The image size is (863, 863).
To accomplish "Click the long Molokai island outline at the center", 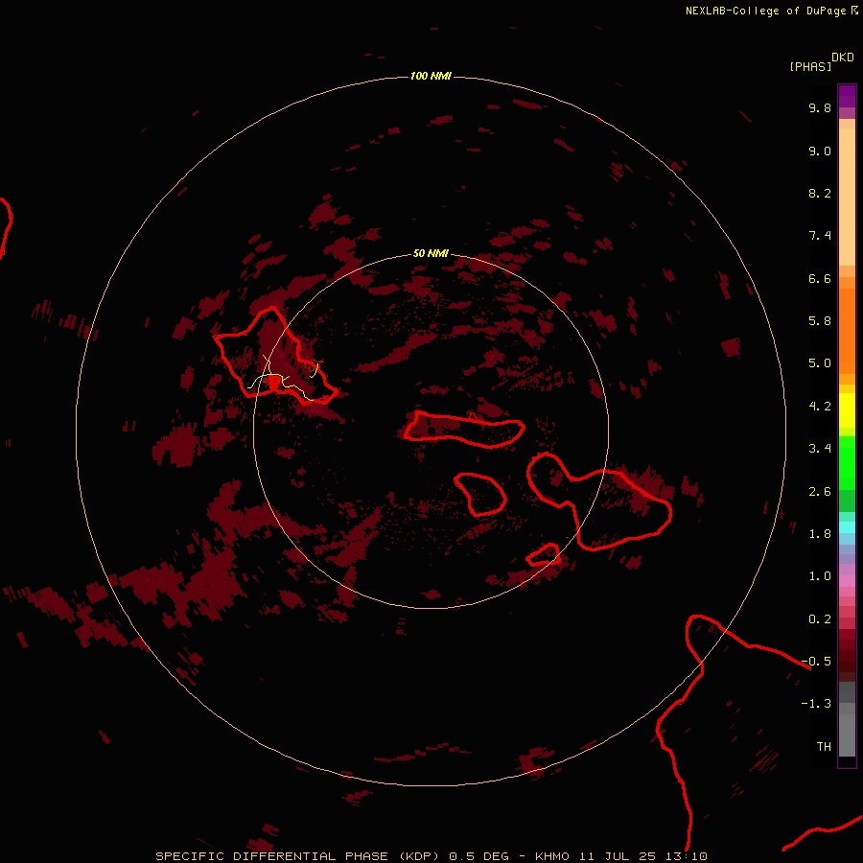I will click(464, 430).
